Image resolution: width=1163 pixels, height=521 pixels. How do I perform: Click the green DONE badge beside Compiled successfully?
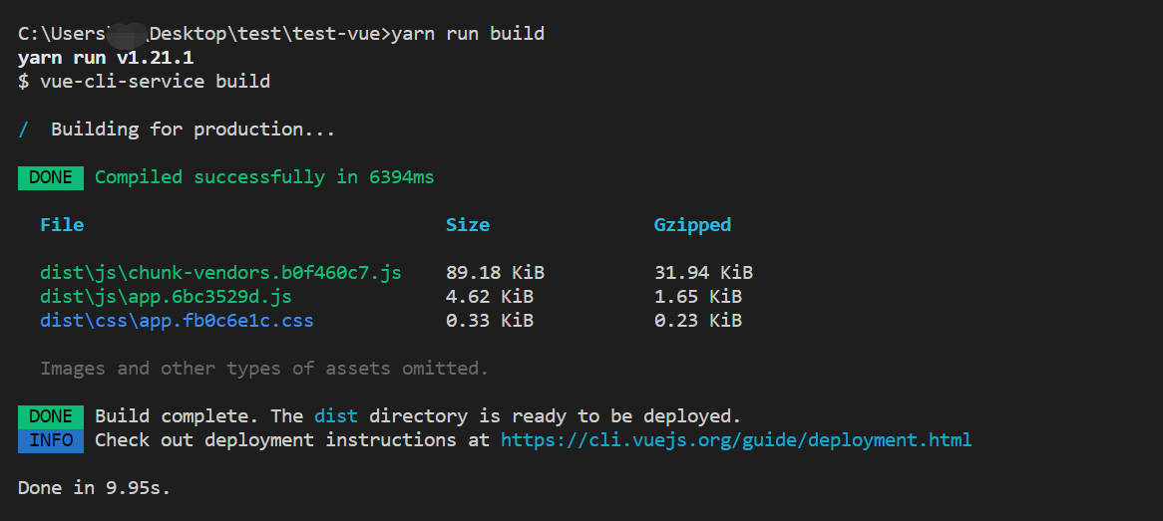click(x=51, y=178)
